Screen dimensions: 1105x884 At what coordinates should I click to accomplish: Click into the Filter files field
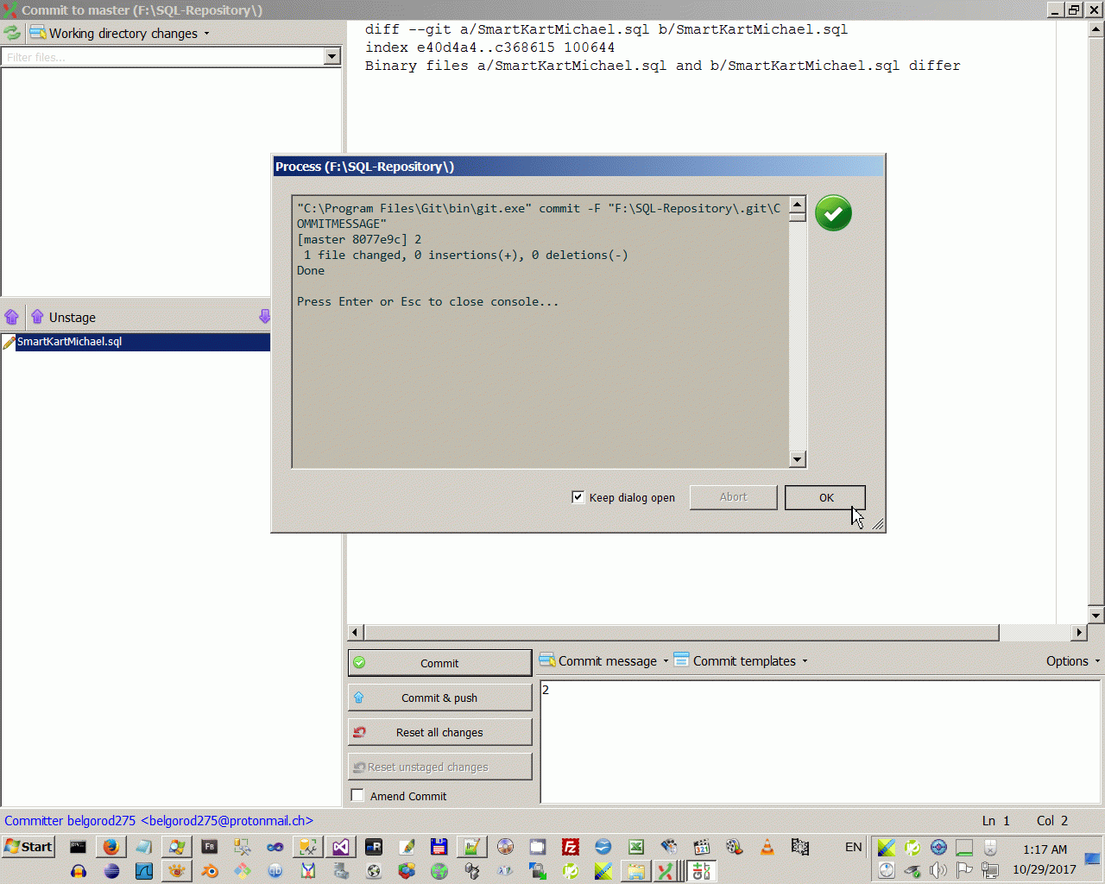163,57
